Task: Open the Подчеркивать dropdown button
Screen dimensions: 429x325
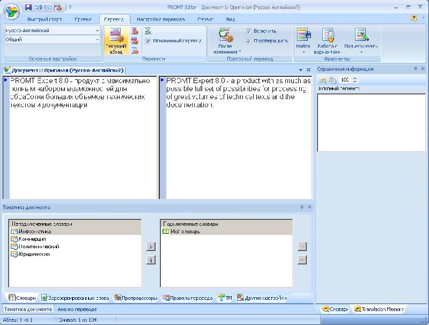Action: 361,41
